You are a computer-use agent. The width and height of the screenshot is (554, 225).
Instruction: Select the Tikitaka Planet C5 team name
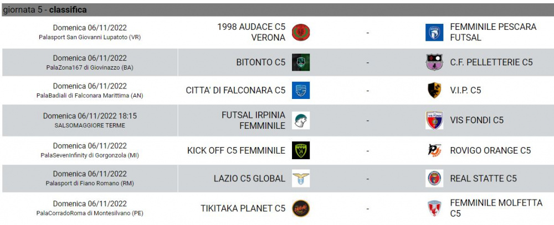tap(243, 208)
